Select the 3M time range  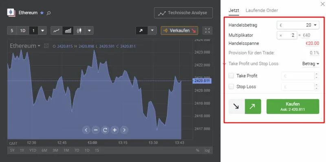coord(55,150)
